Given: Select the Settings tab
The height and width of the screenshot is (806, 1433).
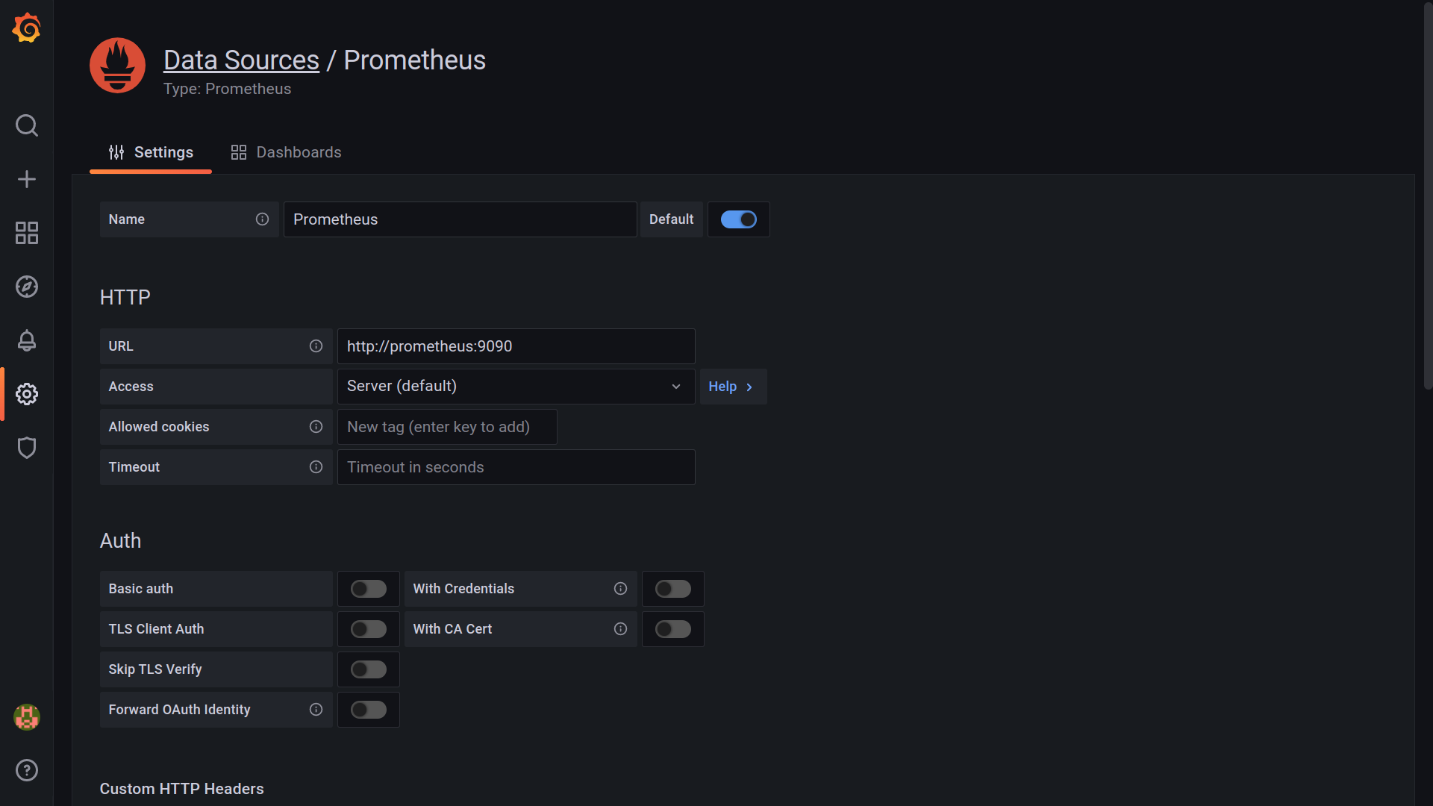Looking at the screenshot, I should click(151, 152).
